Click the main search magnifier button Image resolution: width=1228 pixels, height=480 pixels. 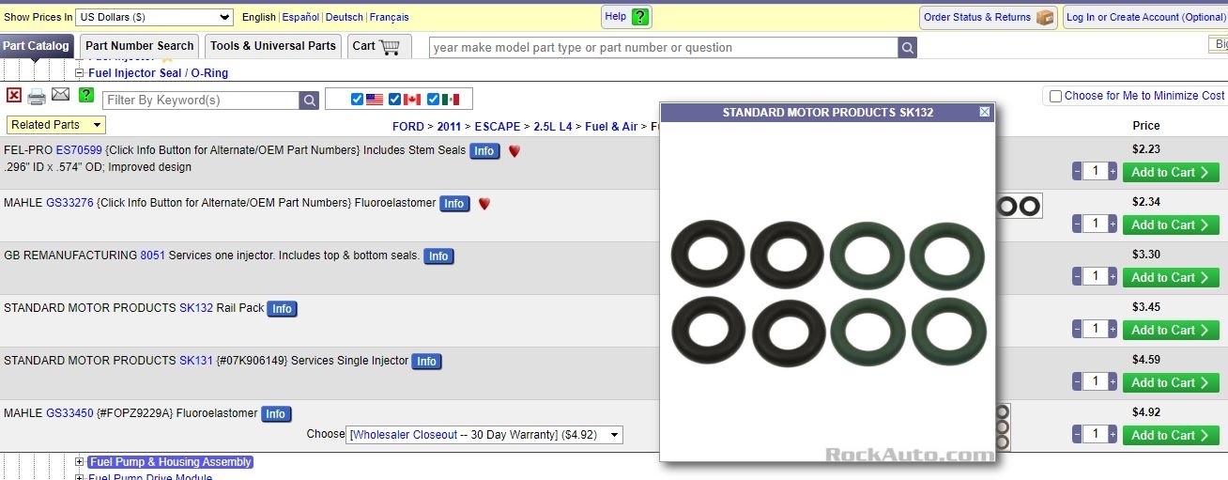(907, 48)
